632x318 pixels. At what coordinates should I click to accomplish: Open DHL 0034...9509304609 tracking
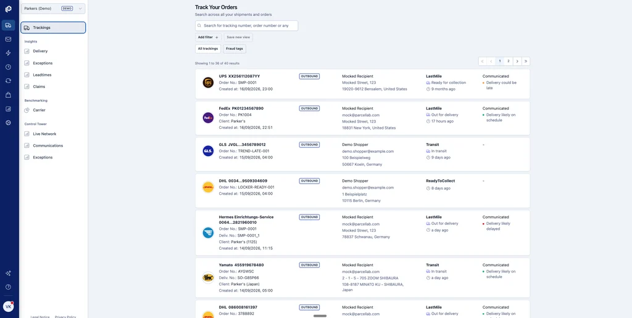243,181
